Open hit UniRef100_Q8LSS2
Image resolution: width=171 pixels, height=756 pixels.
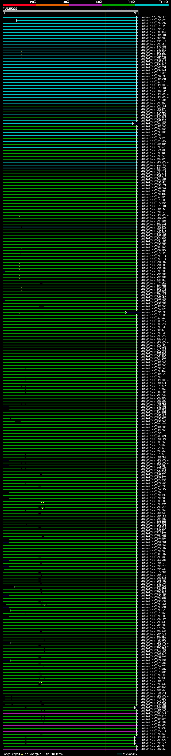click(153, 50)
